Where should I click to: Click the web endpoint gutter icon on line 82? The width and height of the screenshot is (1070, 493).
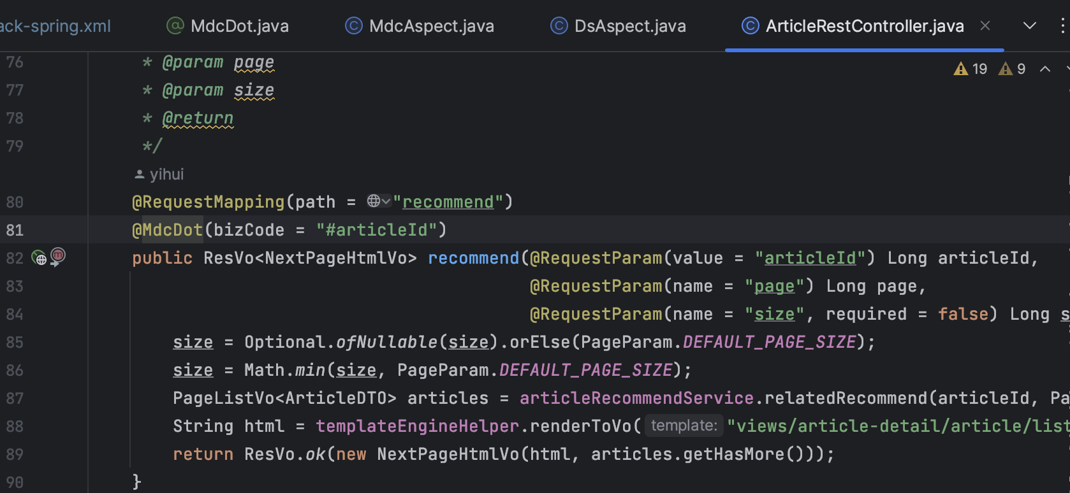tap(40, 258)
